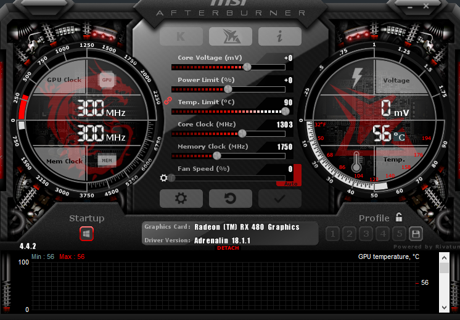The image size is (460, 320).
Task: Select profile slot 5
Action: click(x=400, y=234)
